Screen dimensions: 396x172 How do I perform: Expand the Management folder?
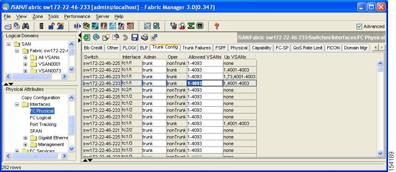coord(25,144)
